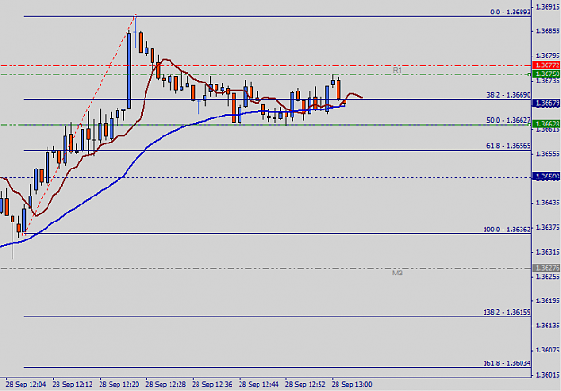Click the R1 pivot label
The width and height of the screenshot is (561, 391).
[x=397, y=71]
